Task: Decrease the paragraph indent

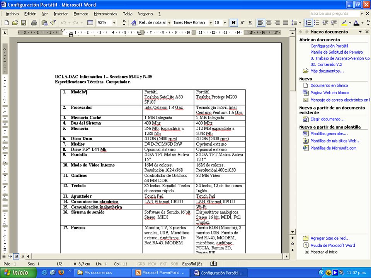Action: [x=325, y=23]
